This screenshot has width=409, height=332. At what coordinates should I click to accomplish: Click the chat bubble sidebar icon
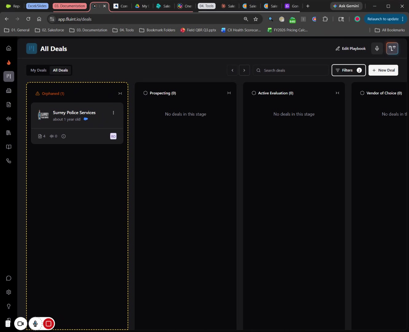click(9, 278)
